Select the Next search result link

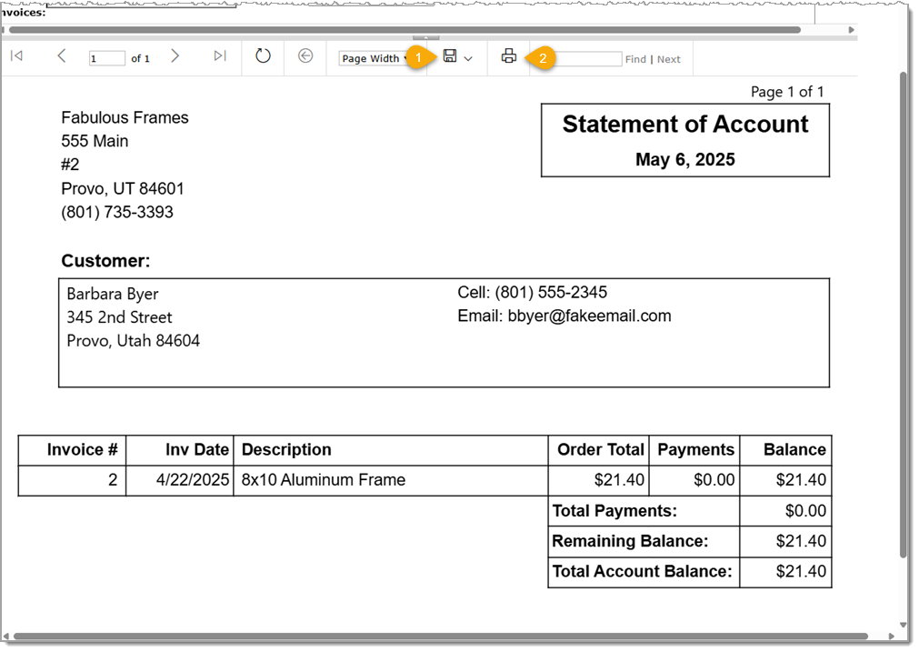(x=668, y=58)
